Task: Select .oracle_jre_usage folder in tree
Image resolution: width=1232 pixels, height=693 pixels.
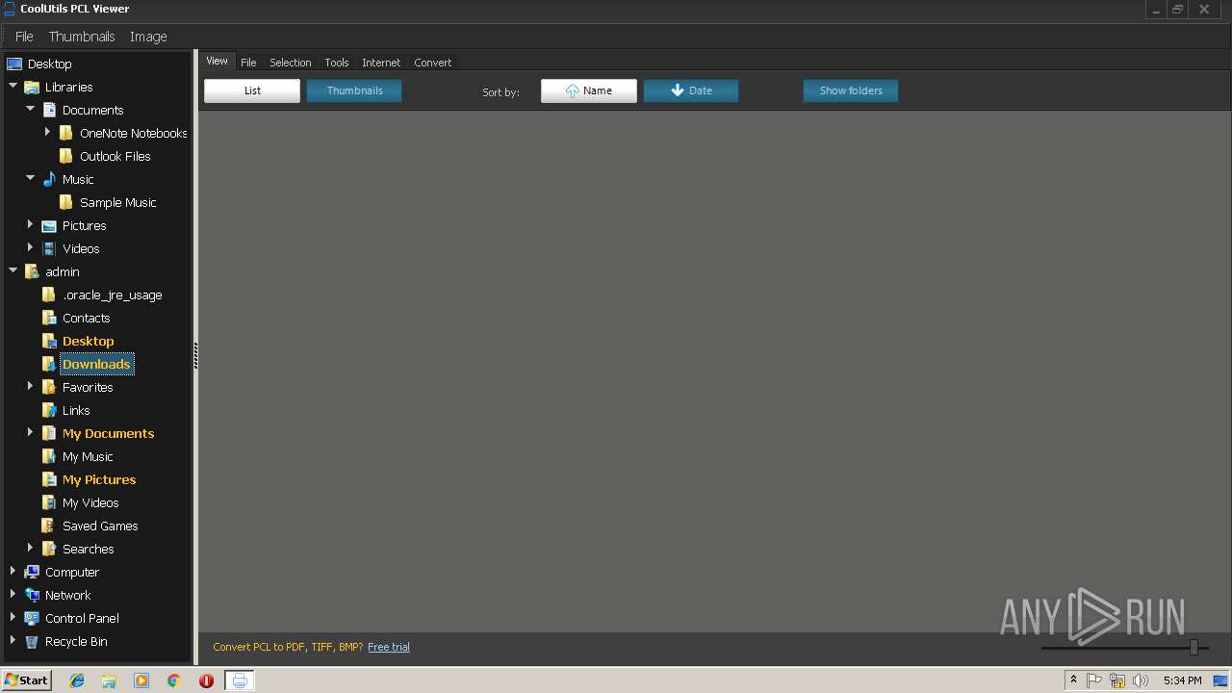Action: pyautogui.click(x=112, y=295)
